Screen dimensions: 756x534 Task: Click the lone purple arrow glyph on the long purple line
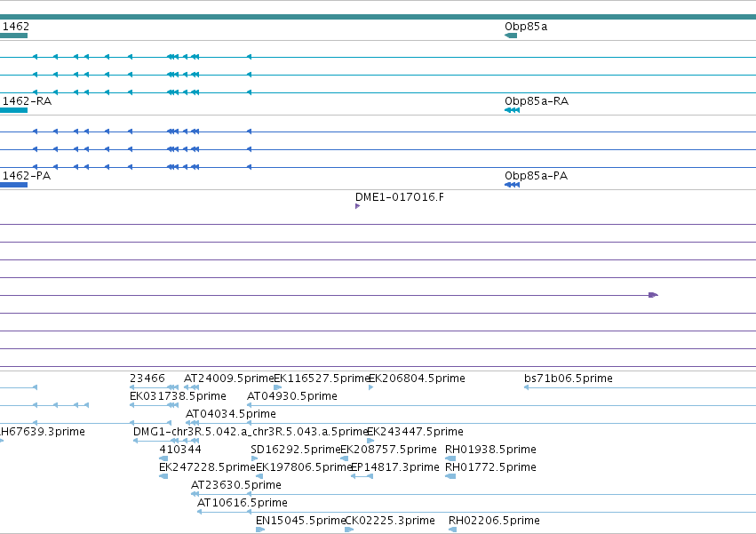653,295
